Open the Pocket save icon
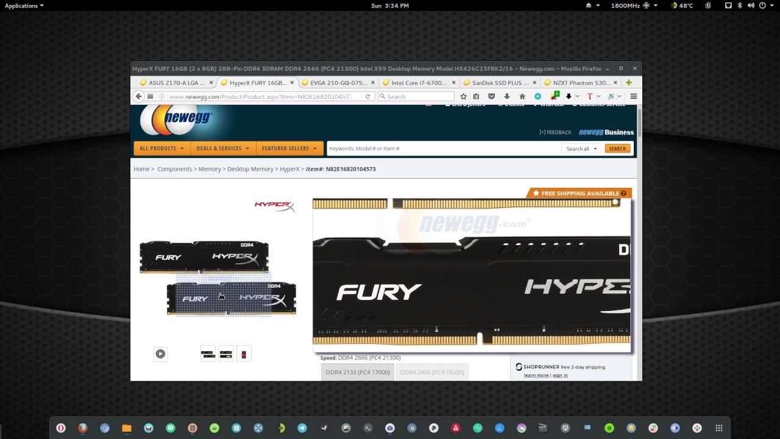The width and height of the screenshot is (780, 439). pyautogui.click(x=491, y=96)
